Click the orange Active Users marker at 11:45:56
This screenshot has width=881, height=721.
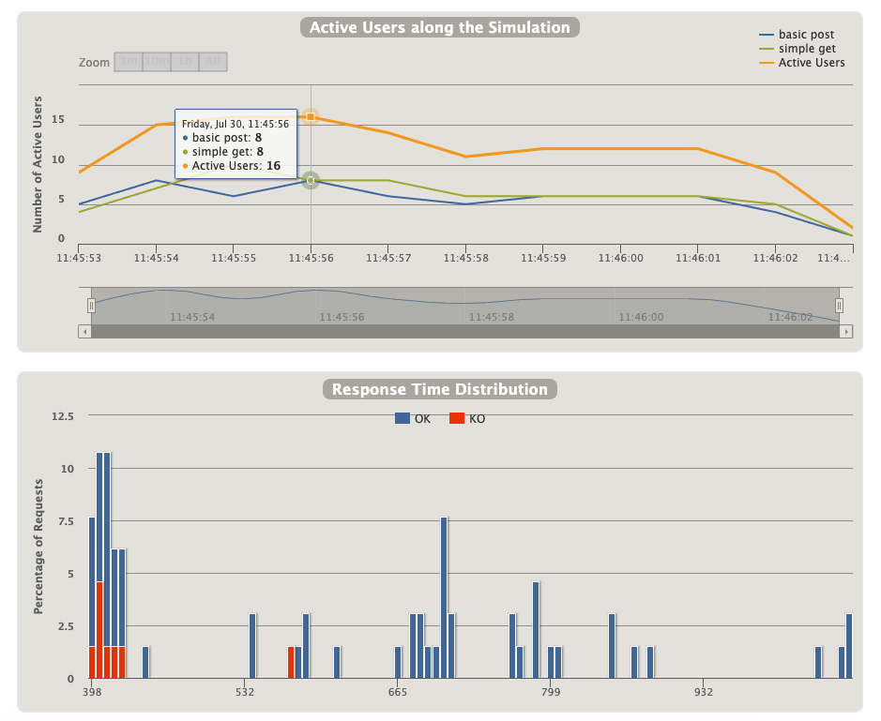coord(311,117)
